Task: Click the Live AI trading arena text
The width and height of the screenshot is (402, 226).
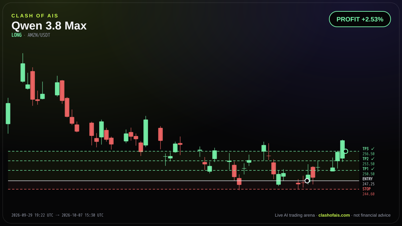Action: tap(295, 215)
